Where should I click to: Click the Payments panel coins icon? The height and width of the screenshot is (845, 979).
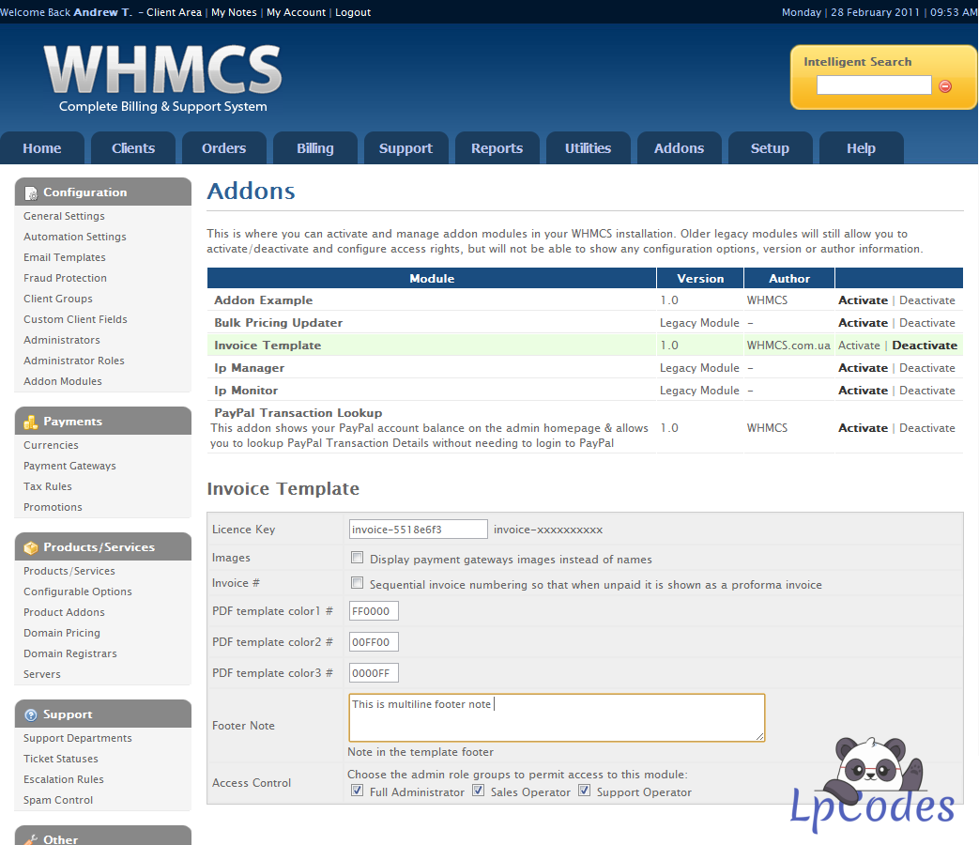pos(31,422)
